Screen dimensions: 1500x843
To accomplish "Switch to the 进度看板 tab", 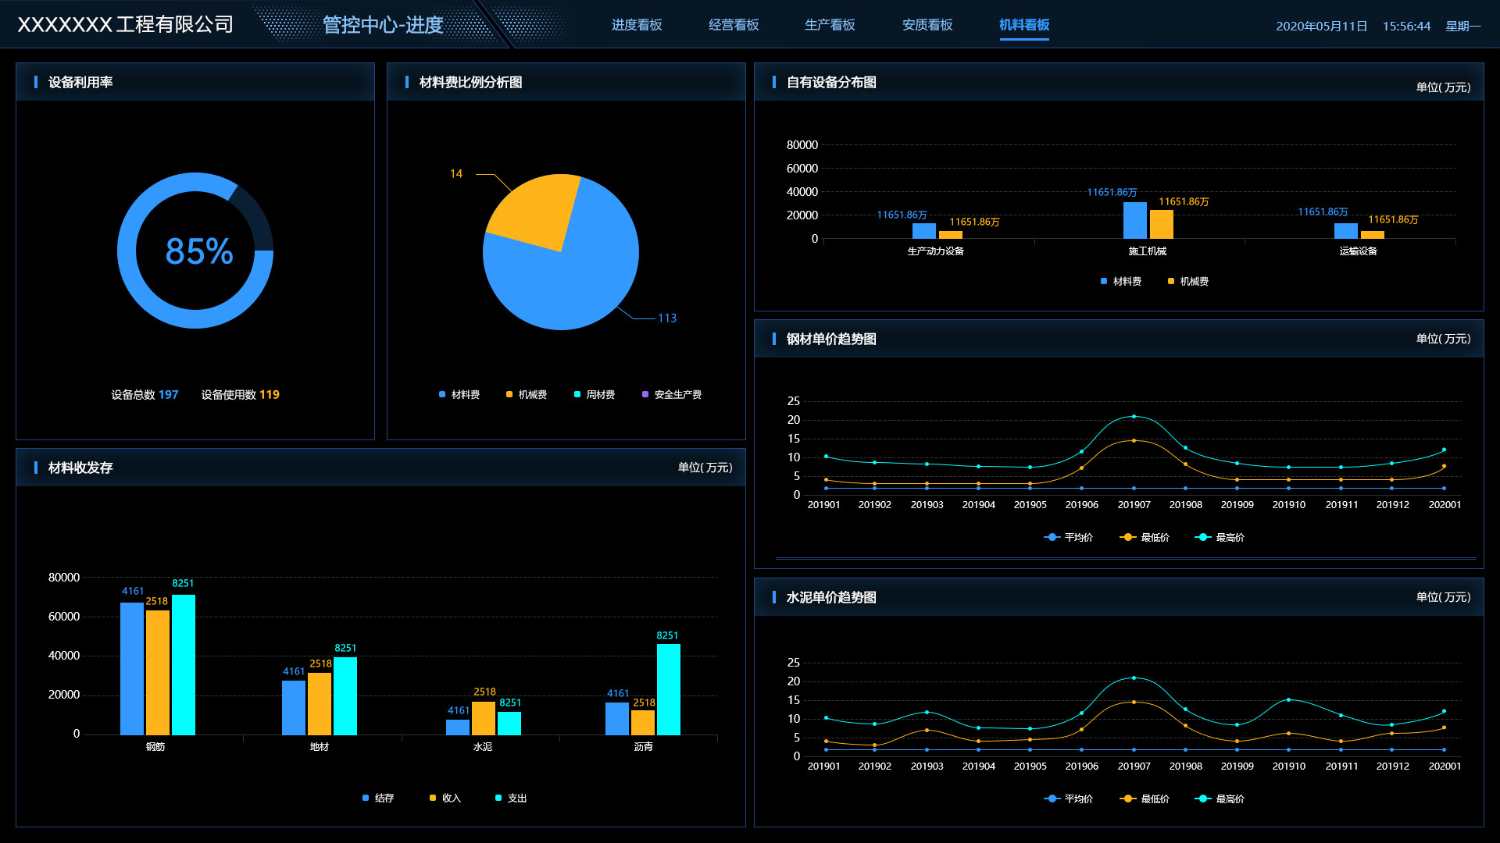I will [636, 25].
